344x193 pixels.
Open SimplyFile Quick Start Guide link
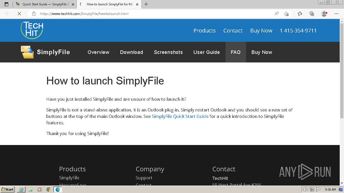pos(180,116)
